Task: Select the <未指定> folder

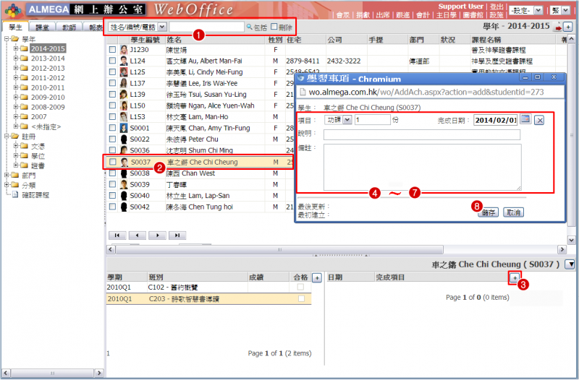Action: (46, 126)
